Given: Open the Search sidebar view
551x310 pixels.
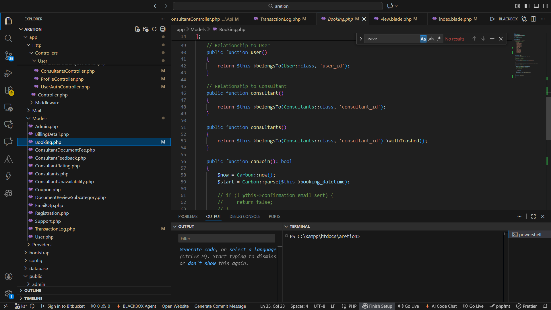Looking at the screenshot, I should click(x=8, y=38).
